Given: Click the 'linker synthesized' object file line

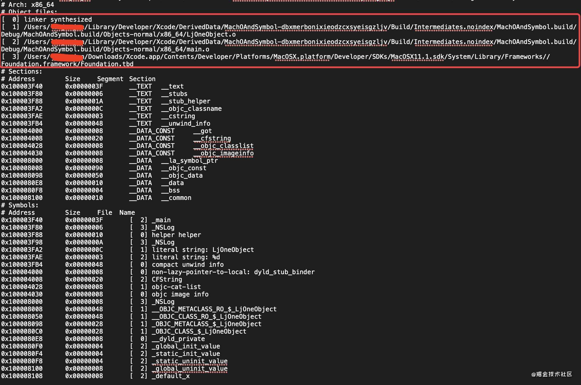Looking at the screenshot, I should (47, 19).
